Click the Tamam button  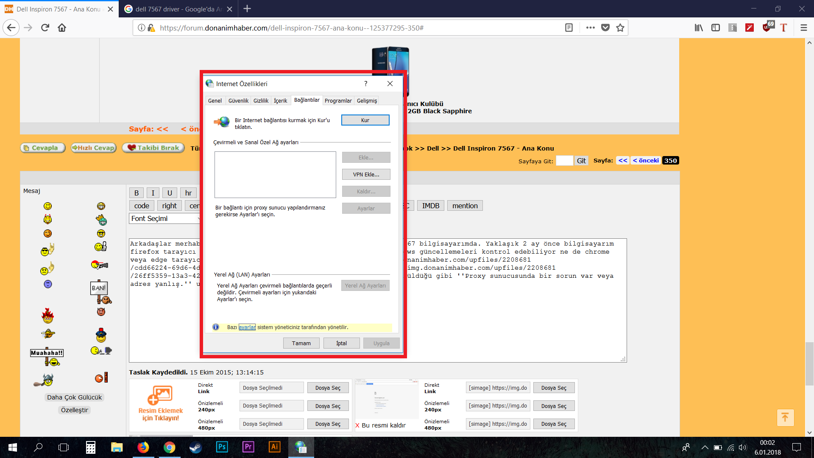(301, 343)
